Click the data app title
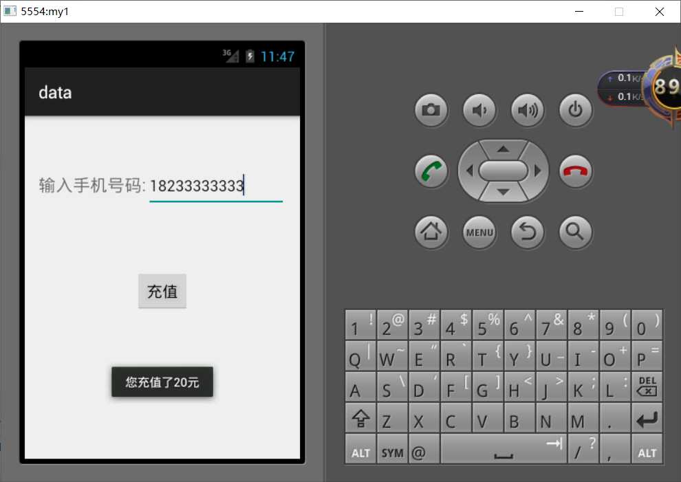The image size is (681, 482). click(55, 93)
